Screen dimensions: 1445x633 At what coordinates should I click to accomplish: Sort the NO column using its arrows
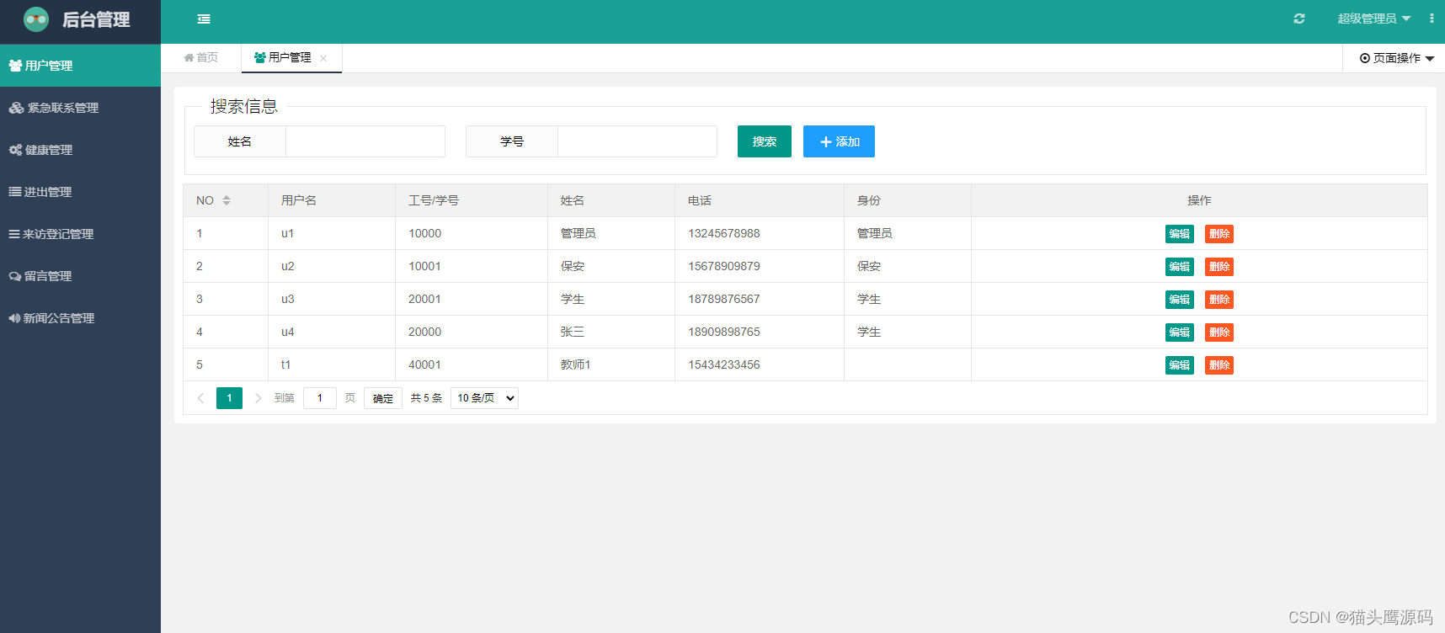click(227, 200)
